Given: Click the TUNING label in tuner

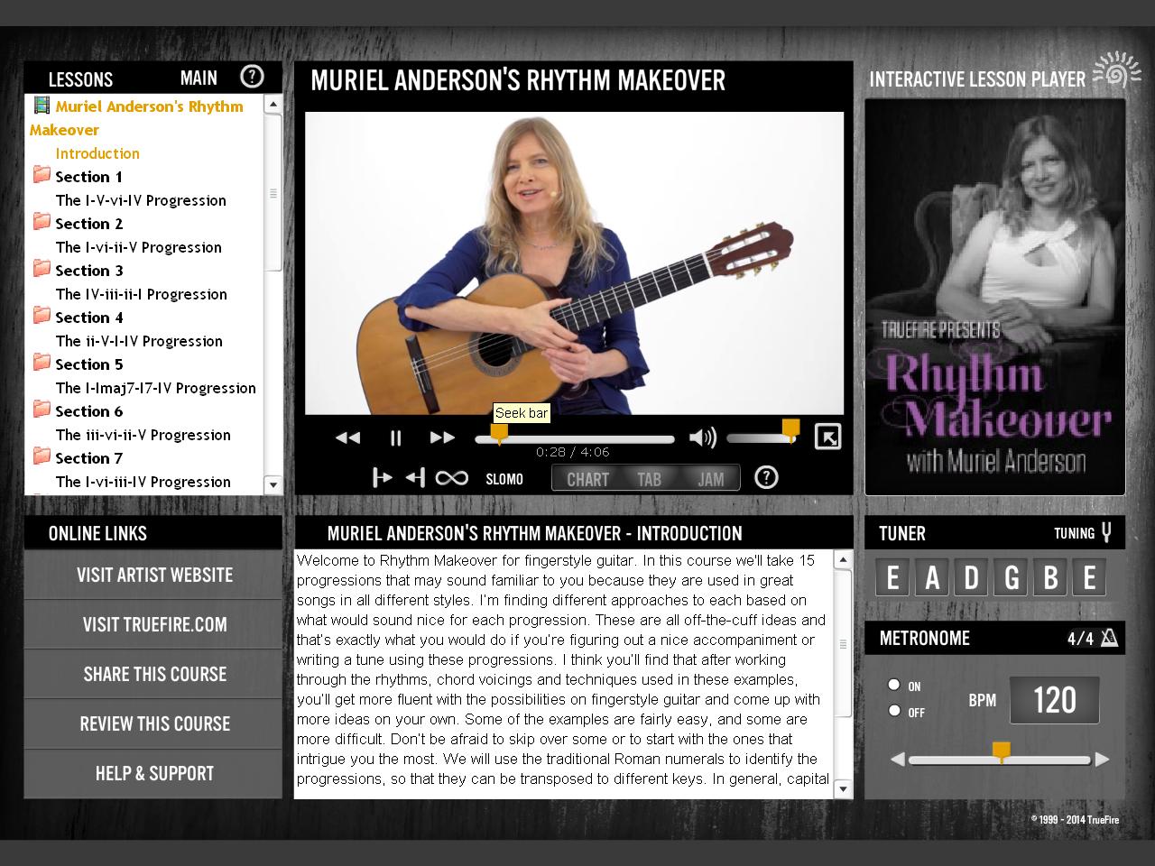Looking at the screenshot, I should pyautogui.click(x=1074, y=533).
